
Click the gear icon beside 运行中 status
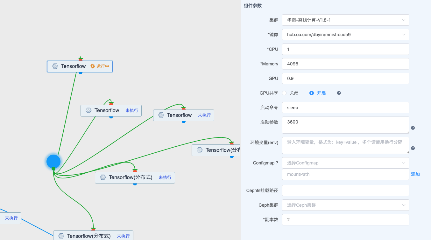[x=93, y=66]
